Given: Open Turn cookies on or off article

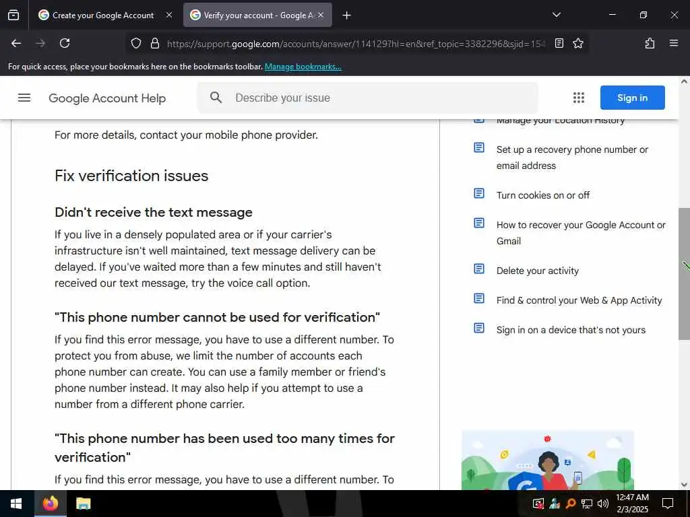Looking at the screenshot, I should coord(543,195).
